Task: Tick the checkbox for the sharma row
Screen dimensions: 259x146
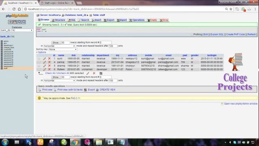Action: 39,66
